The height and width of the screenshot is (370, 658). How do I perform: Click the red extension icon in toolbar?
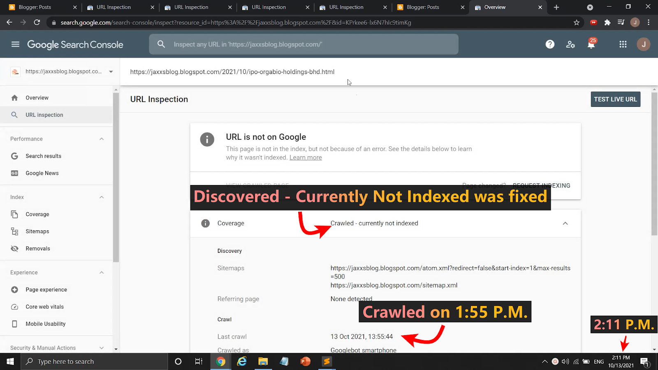pos(593,23)
